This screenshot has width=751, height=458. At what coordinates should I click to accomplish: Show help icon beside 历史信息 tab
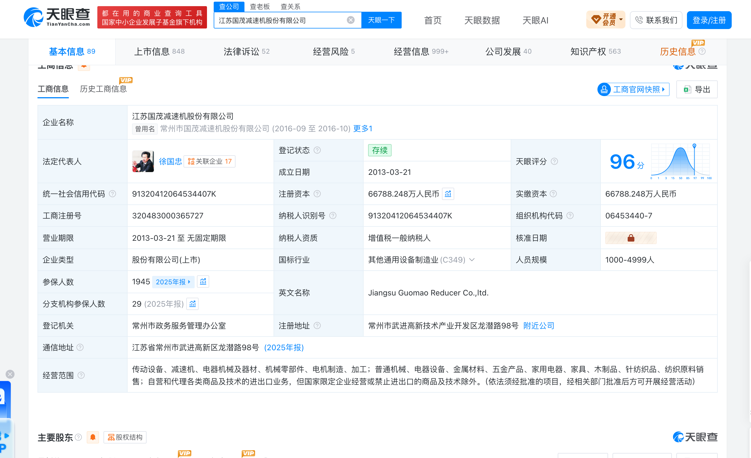point(702,51)
